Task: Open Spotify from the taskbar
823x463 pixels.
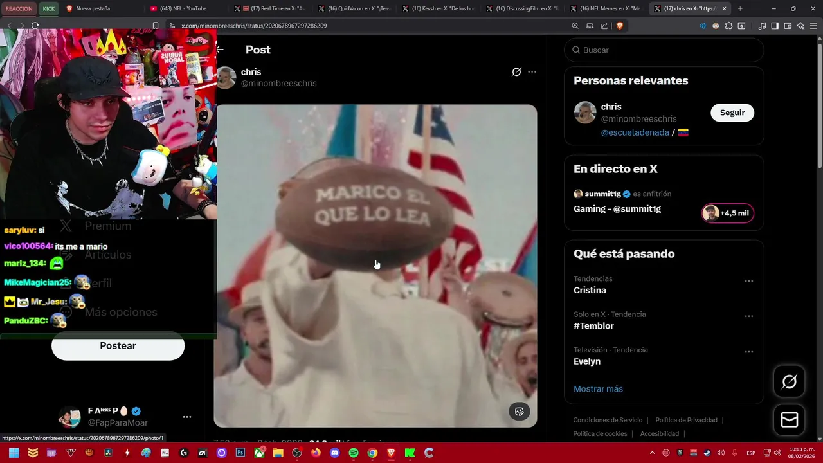Action: point(353,453)
